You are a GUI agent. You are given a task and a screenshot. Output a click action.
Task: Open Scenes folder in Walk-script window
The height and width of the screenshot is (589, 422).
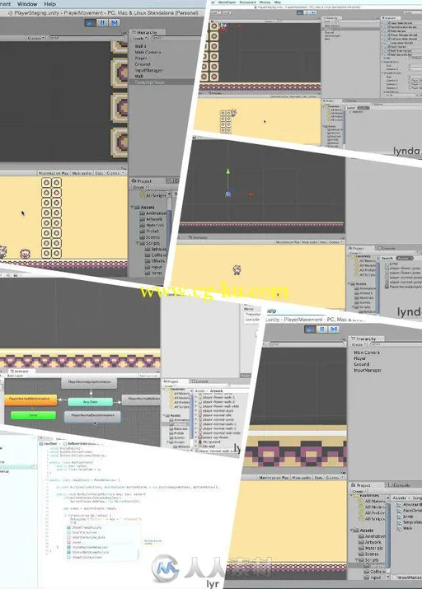click(x=368, y=554)
